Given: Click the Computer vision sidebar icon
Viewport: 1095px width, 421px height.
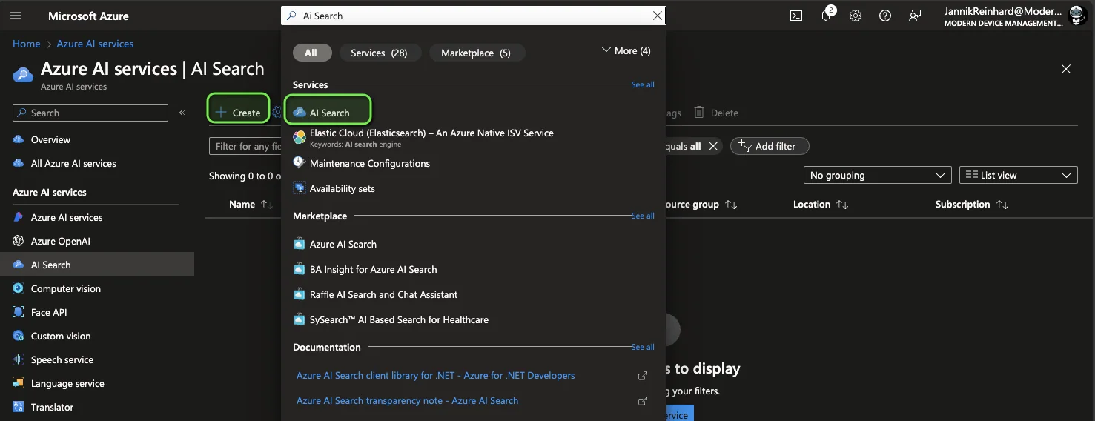Looking at the screenshot, I should (19, 288).
